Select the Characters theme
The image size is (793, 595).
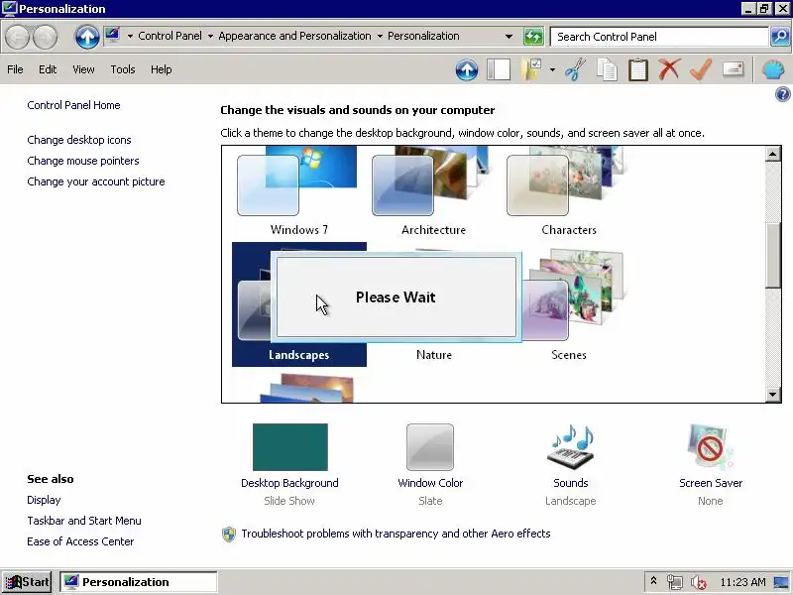[568, 191]
